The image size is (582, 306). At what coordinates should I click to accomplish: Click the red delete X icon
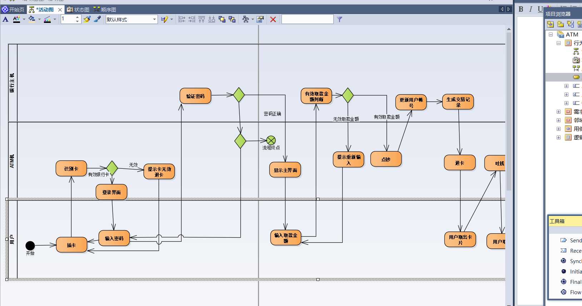273,19
